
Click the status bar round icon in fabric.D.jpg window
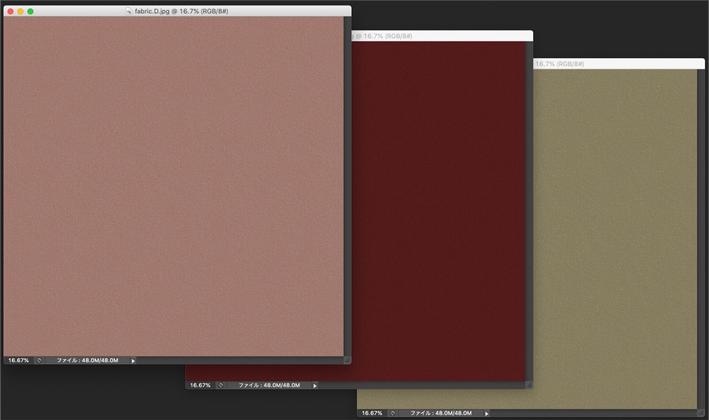pos(39,360)
